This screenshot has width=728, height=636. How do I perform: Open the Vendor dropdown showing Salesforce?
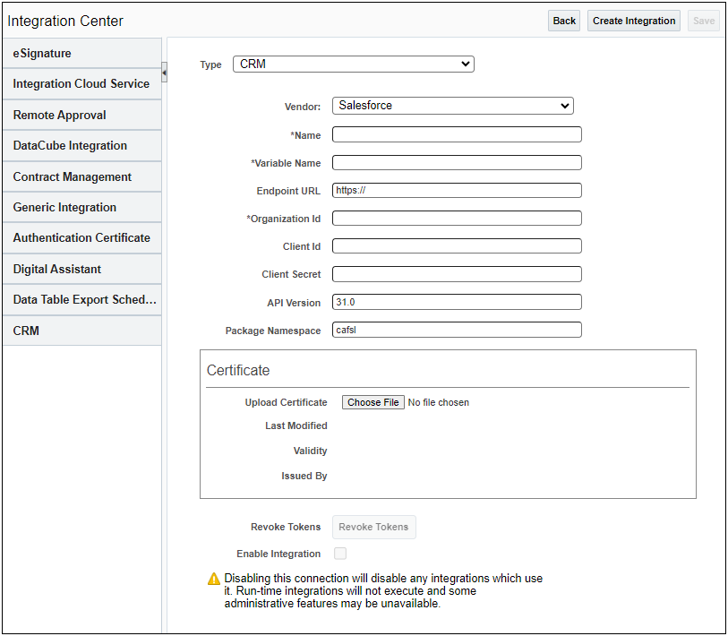pos(452,106)
